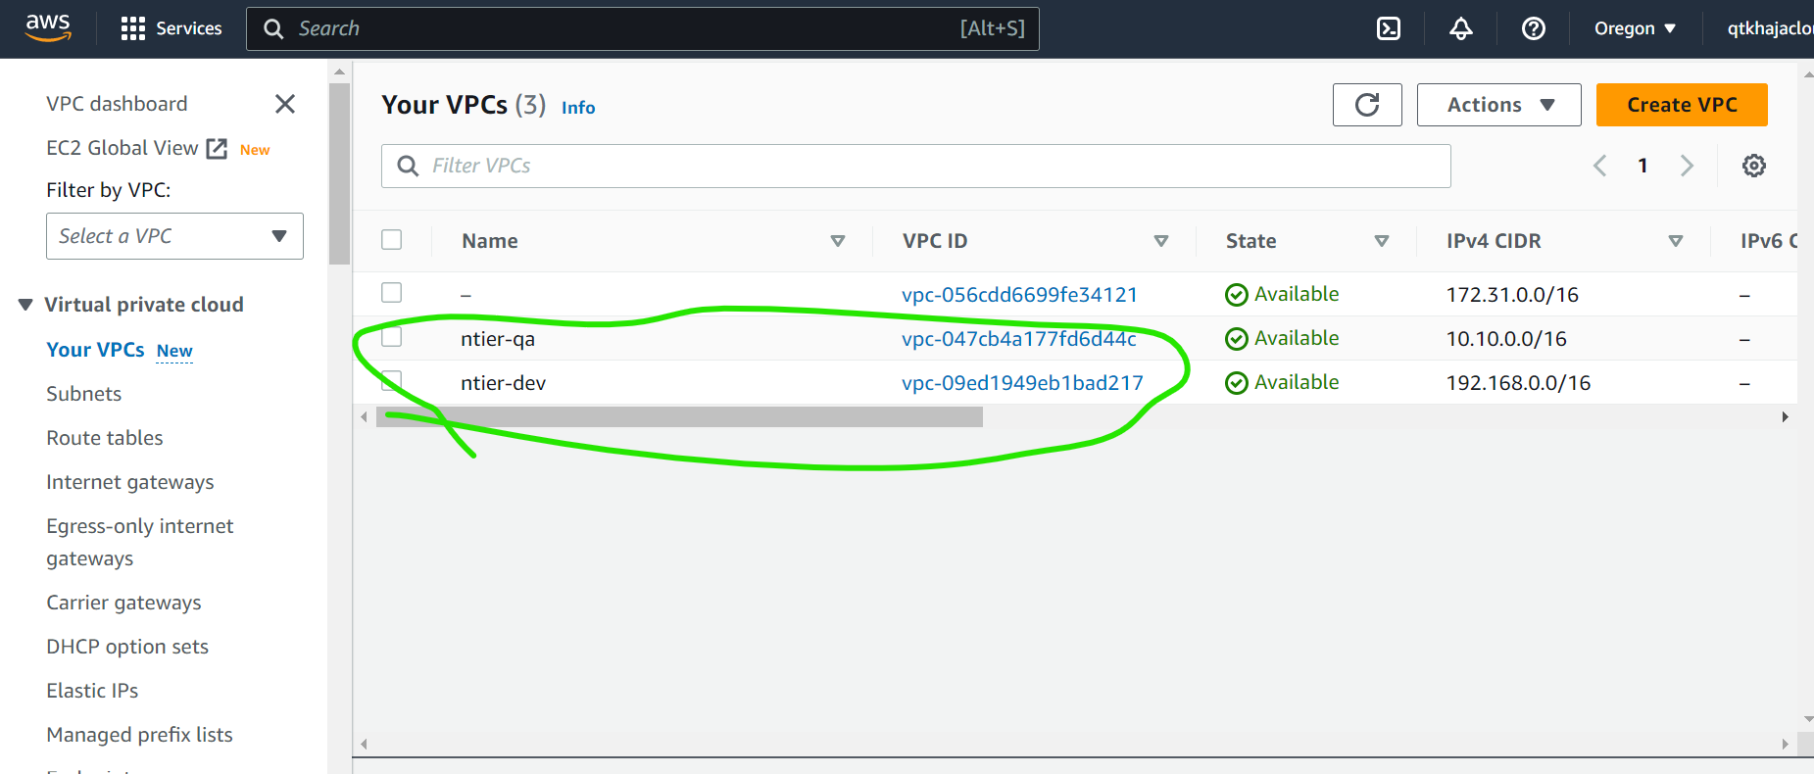Open the Oregon region selector

pos(1634,28)
